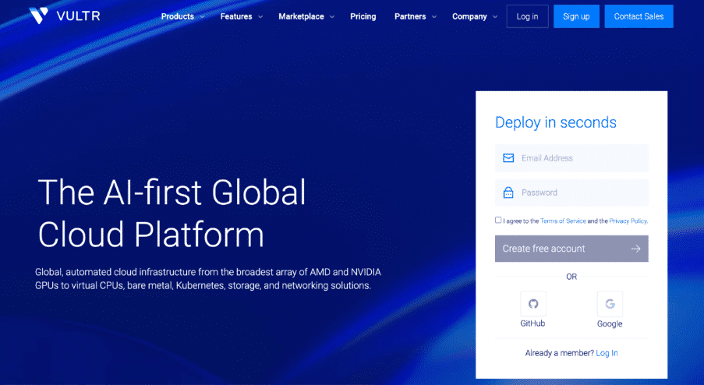Expand the Products dropdown chevron
The width and height of the screenshot is (704, 385).
point(202,17)
